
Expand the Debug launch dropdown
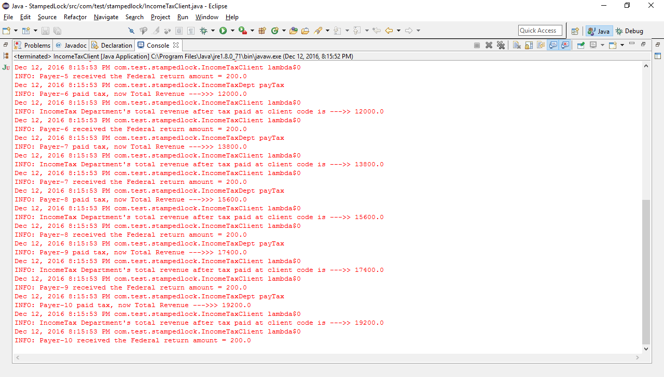pyautogui.click(x=213, y=31)
